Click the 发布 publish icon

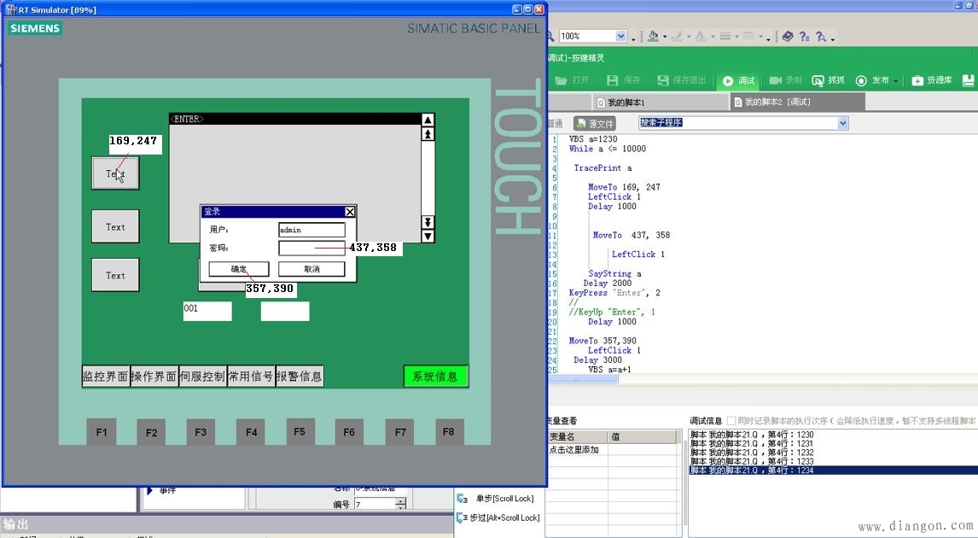click(861, 80)
